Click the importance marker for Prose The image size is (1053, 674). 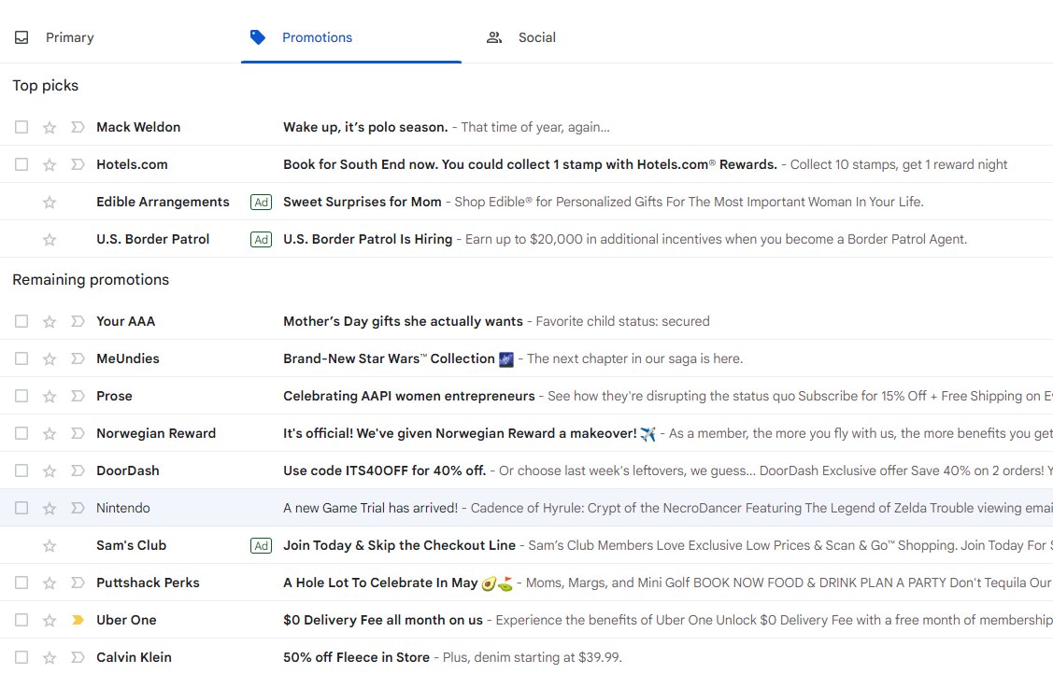coord(77,396)
